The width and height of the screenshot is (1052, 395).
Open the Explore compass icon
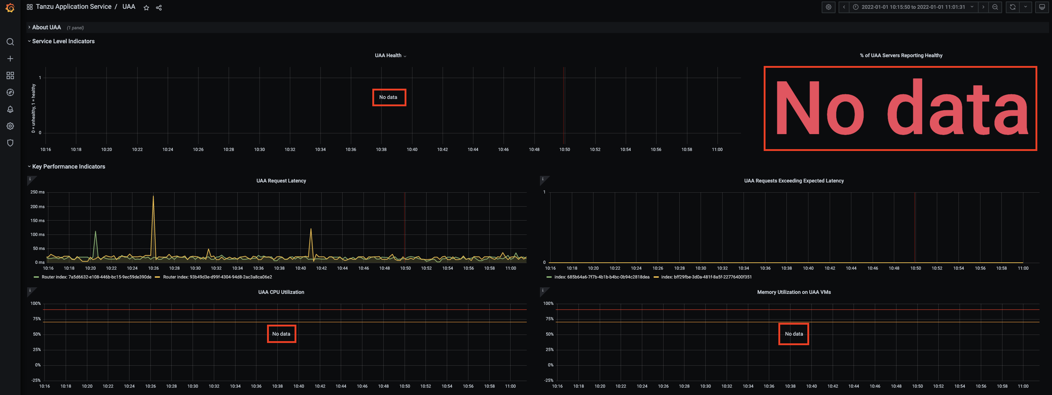(10, 93)
